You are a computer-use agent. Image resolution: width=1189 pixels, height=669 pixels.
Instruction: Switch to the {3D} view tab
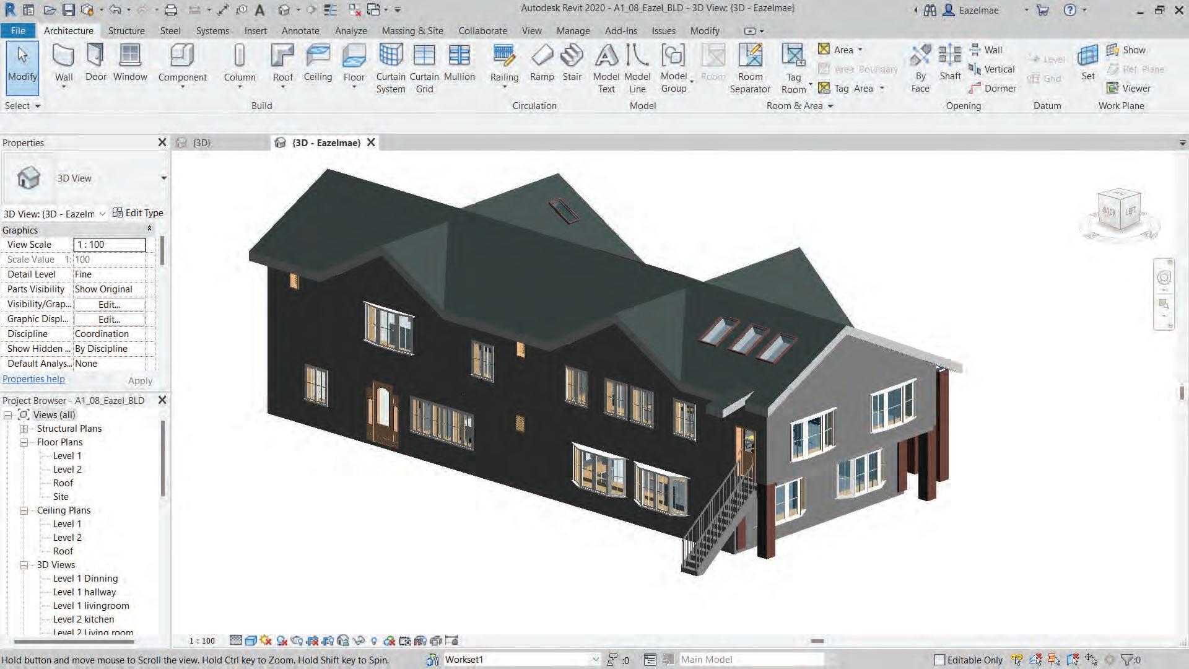point(202,142)
